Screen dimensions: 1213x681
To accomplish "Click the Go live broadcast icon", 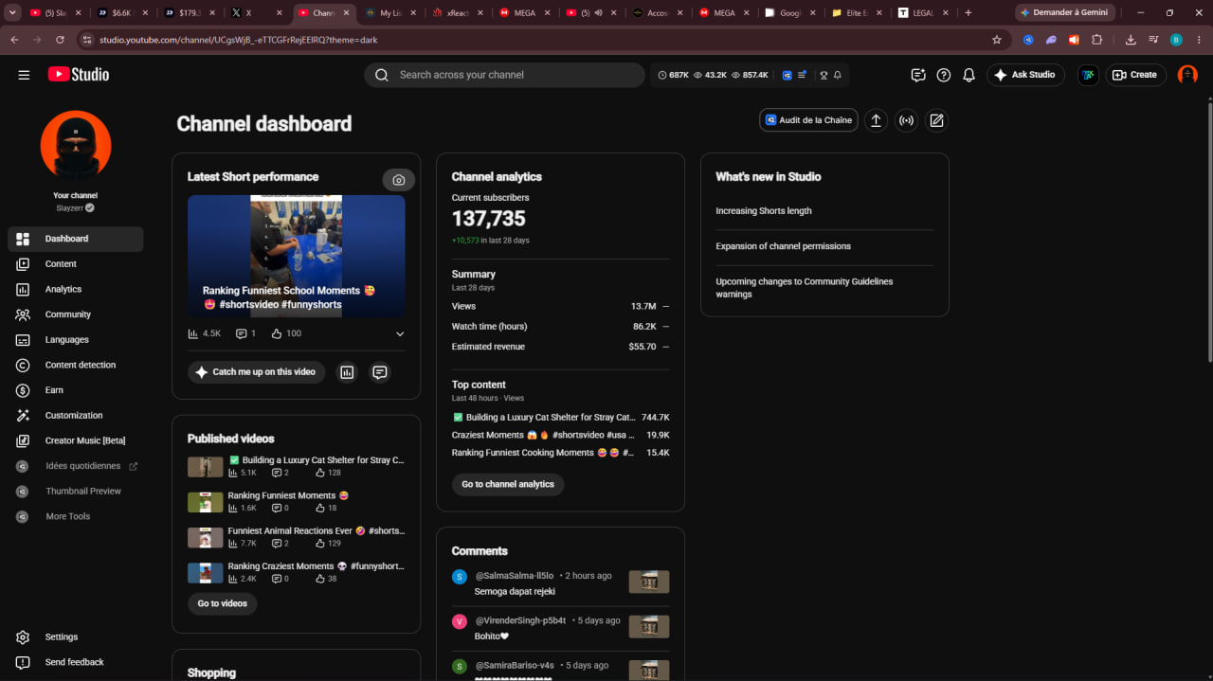I will click(906, 120).
